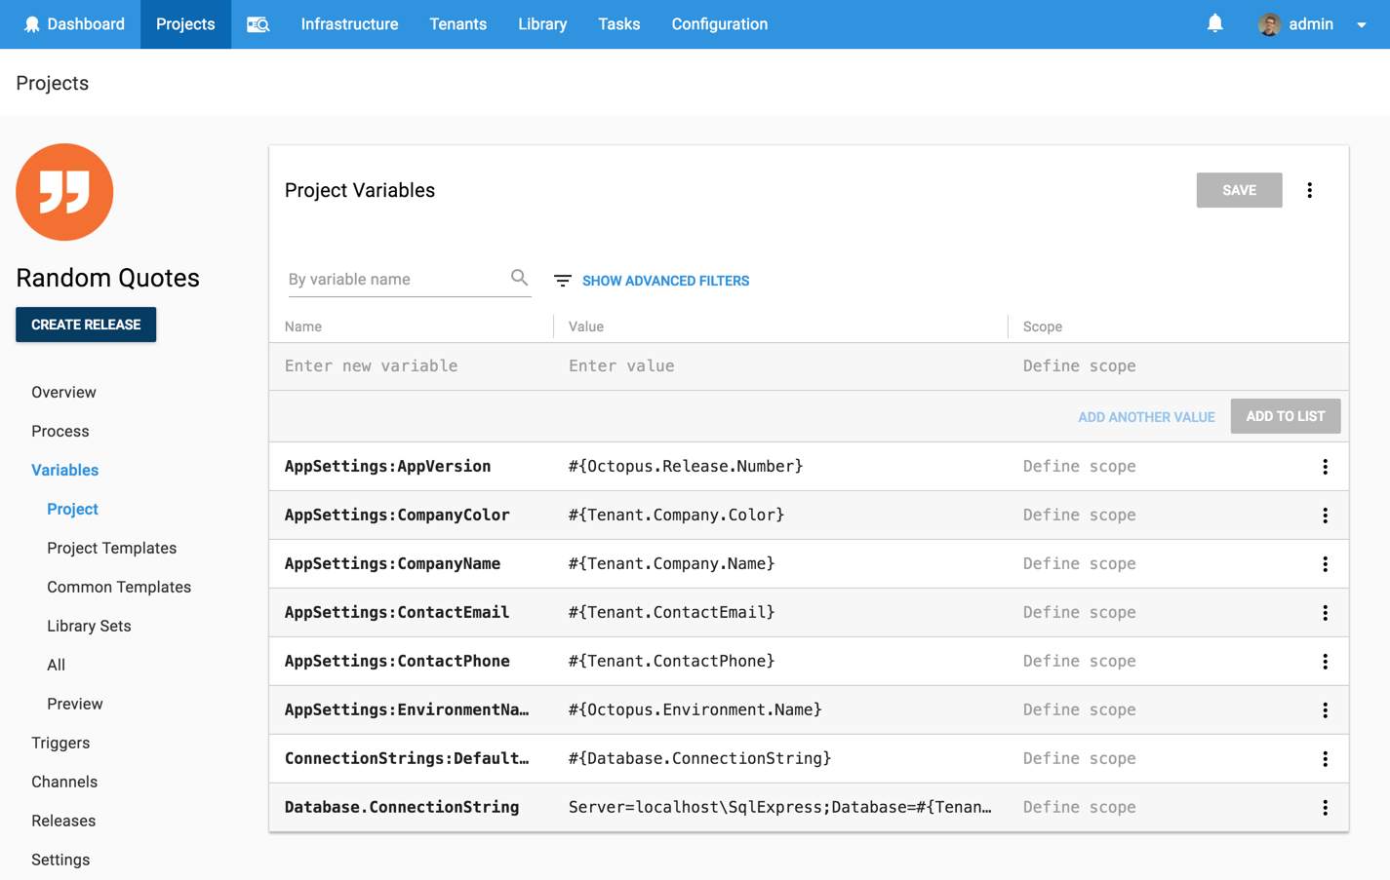Image resolution: width=1390 pixels, height=880 pixels.
Task: Open the notifications bell icon
Action: 1214,23
